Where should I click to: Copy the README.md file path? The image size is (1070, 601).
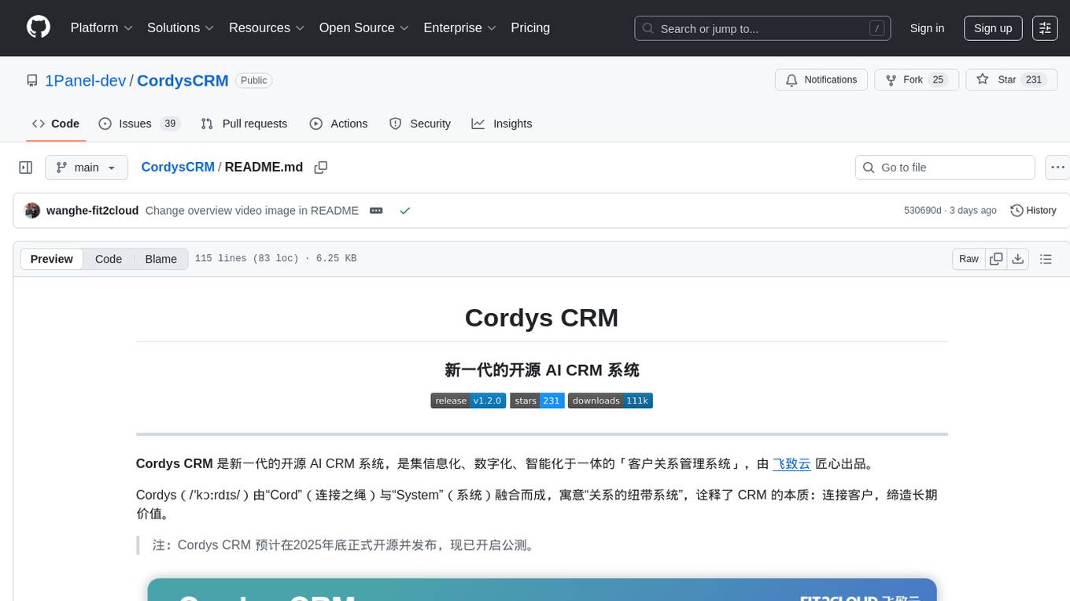pos(321,168)
